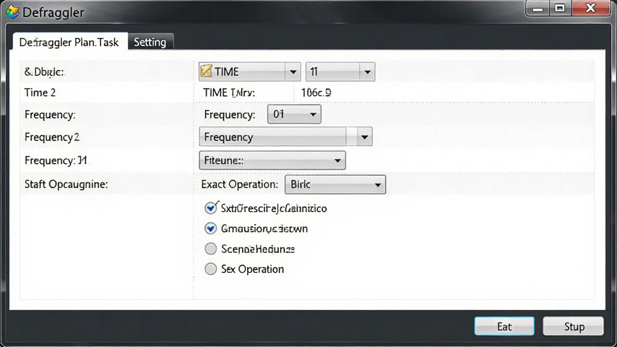
Task: Open the Exact Operation dropdown showing Birlc
Action: click(x=335, y=184)
